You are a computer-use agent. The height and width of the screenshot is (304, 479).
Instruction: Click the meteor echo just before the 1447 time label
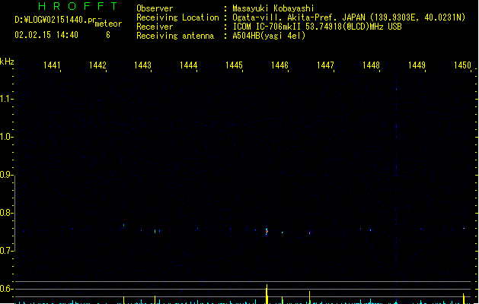(x=310, y=233)
